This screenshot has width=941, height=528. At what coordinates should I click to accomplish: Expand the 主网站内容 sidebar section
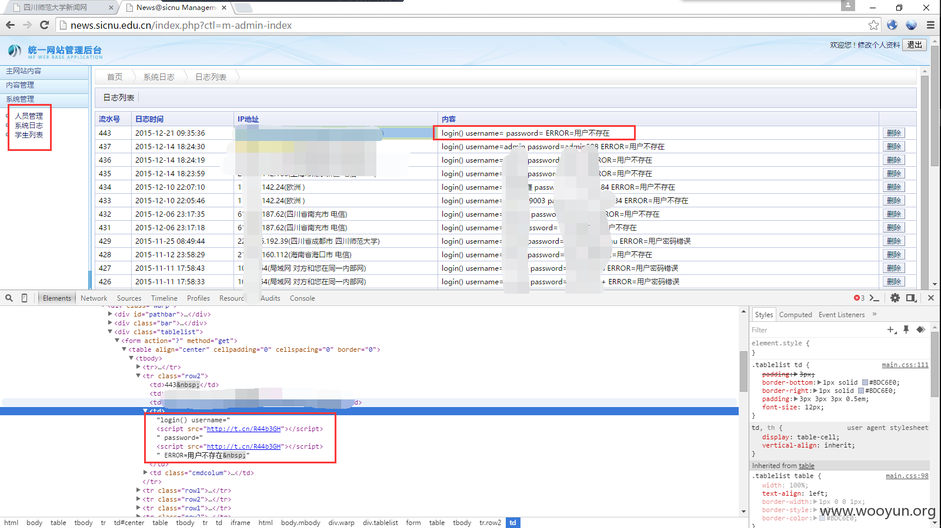click(x=44, y=71)
